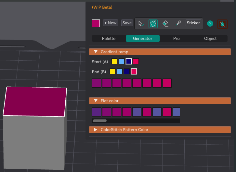Switch to the Palette tab
The image size is (236, 172).
(109, 38)
